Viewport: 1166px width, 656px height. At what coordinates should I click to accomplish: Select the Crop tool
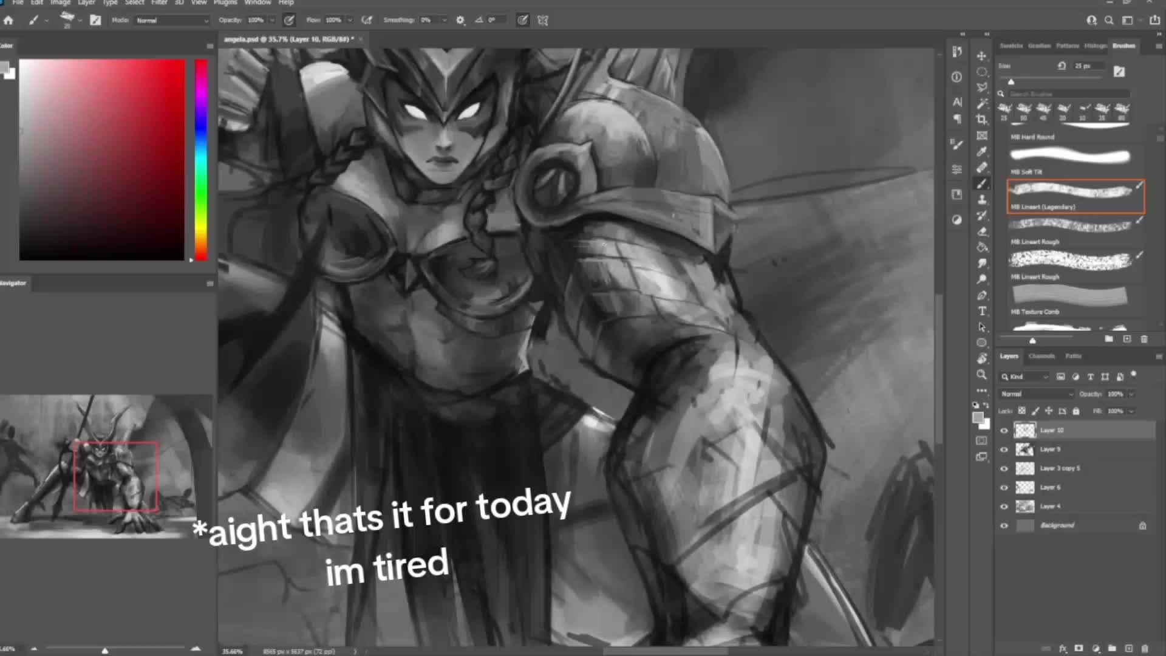click(x=981, y=120)
